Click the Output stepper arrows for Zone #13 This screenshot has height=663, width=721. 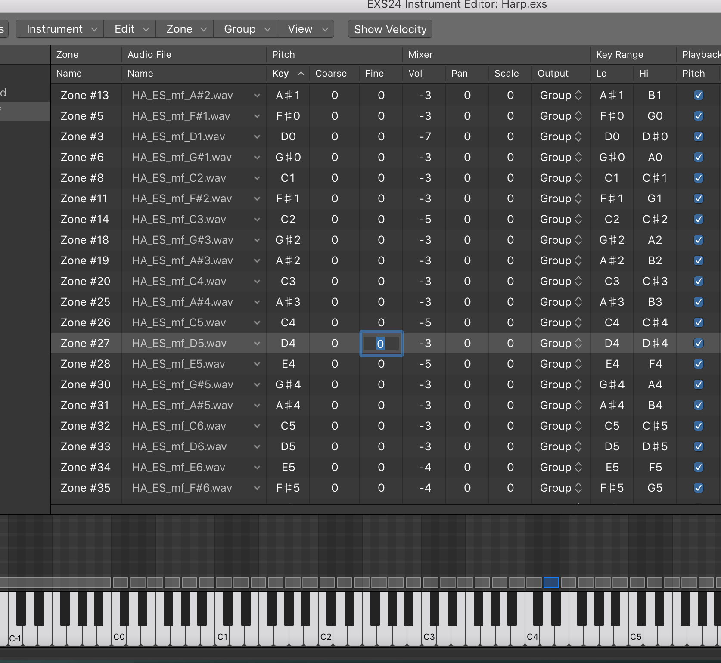pyautogui.click(x=578, y=95)
